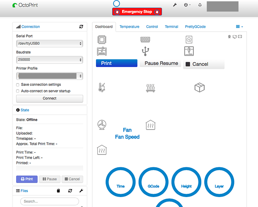
Task: Click the OctoPrint logo
Action: tap(25, 5)
